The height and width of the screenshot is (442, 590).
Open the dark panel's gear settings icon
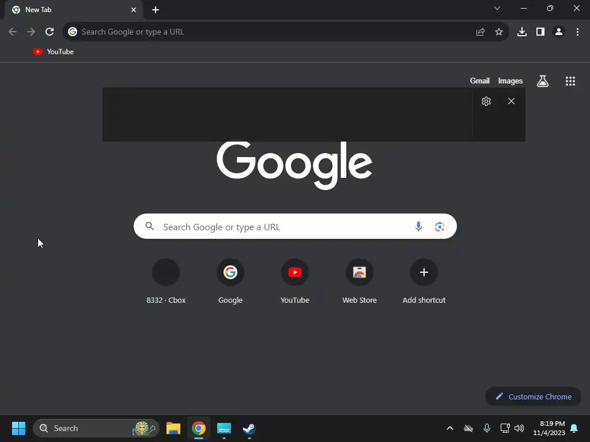[486, 101]
